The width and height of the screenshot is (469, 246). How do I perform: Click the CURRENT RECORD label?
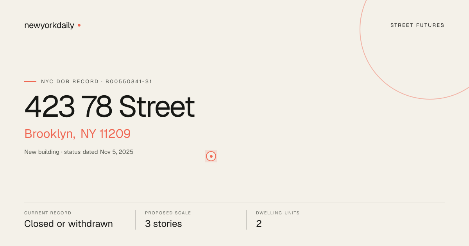pos(48,213)
